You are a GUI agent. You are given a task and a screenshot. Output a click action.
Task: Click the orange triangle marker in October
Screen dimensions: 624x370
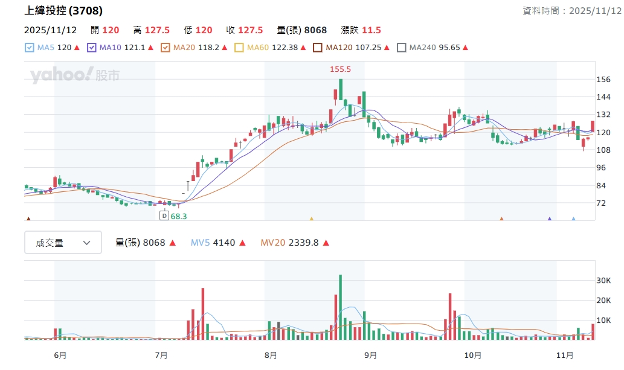point(501,218)
